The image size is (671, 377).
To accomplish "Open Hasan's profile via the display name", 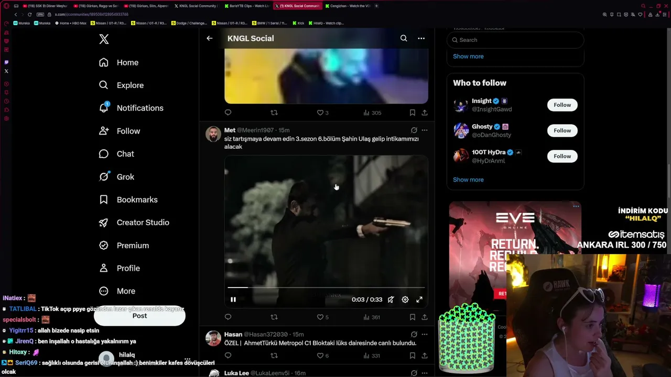I will [x=233, y=335].
